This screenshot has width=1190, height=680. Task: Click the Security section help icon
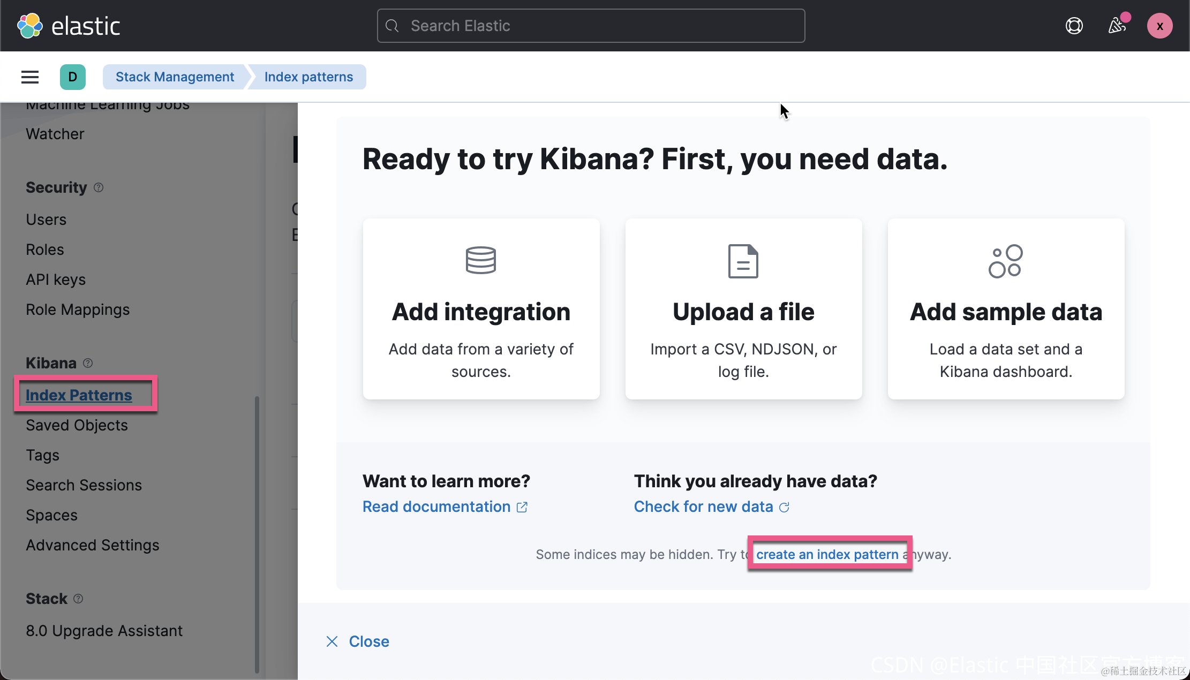pos(99,187)
